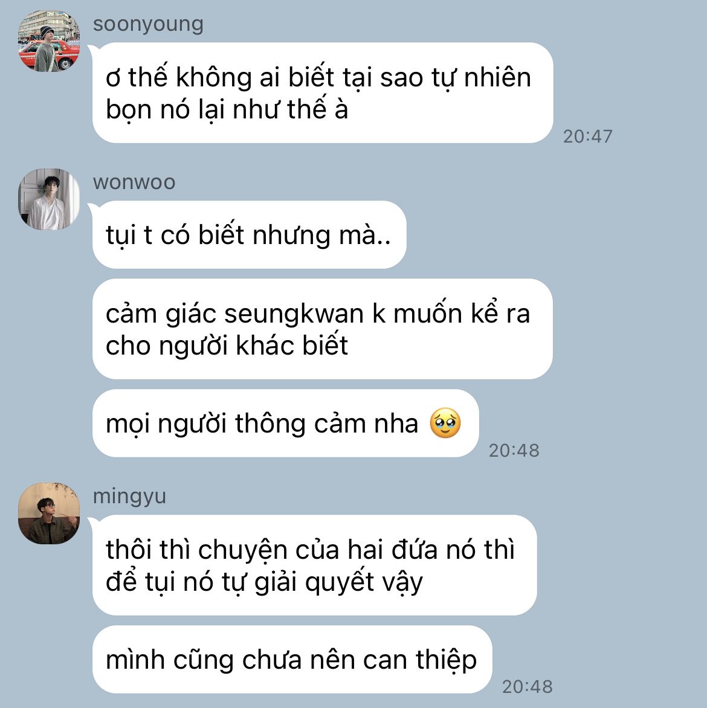
Task: Open soonyoung's profile picture
Action: [49, 40]
